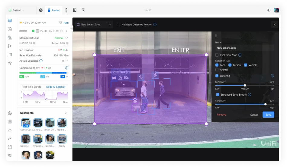287x167 pixels.
Task: Click the Arm link
Action: [x=66, y=23]
